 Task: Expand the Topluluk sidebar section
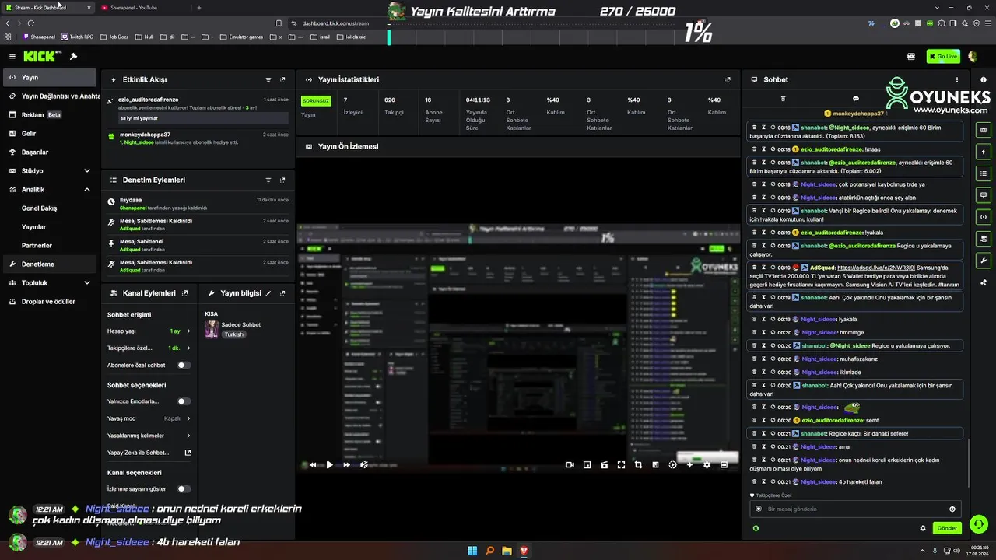pyautogui.click(x=86, y=283)
